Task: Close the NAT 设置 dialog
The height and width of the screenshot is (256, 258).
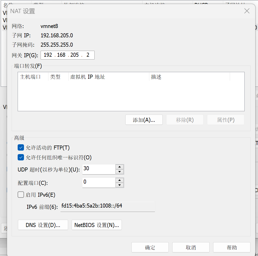Action: (246, 11)
